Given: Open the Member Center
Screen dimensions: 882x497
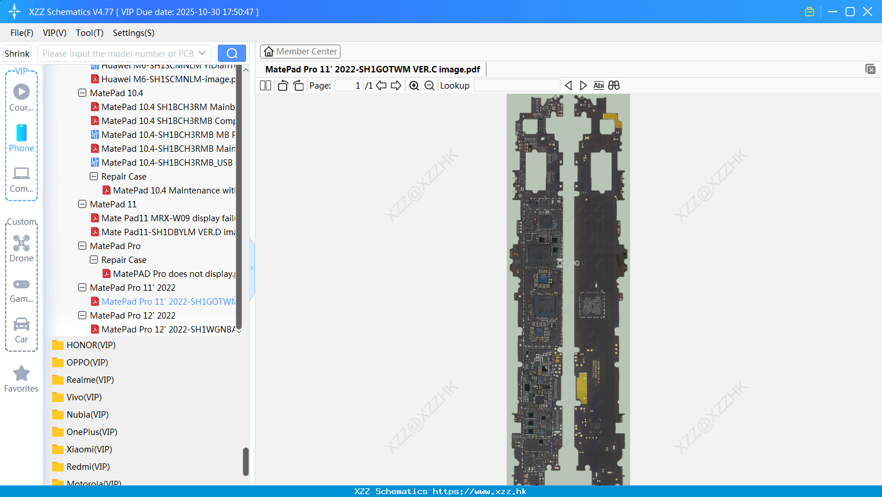Looking at the screenshot, I should 300,52.
